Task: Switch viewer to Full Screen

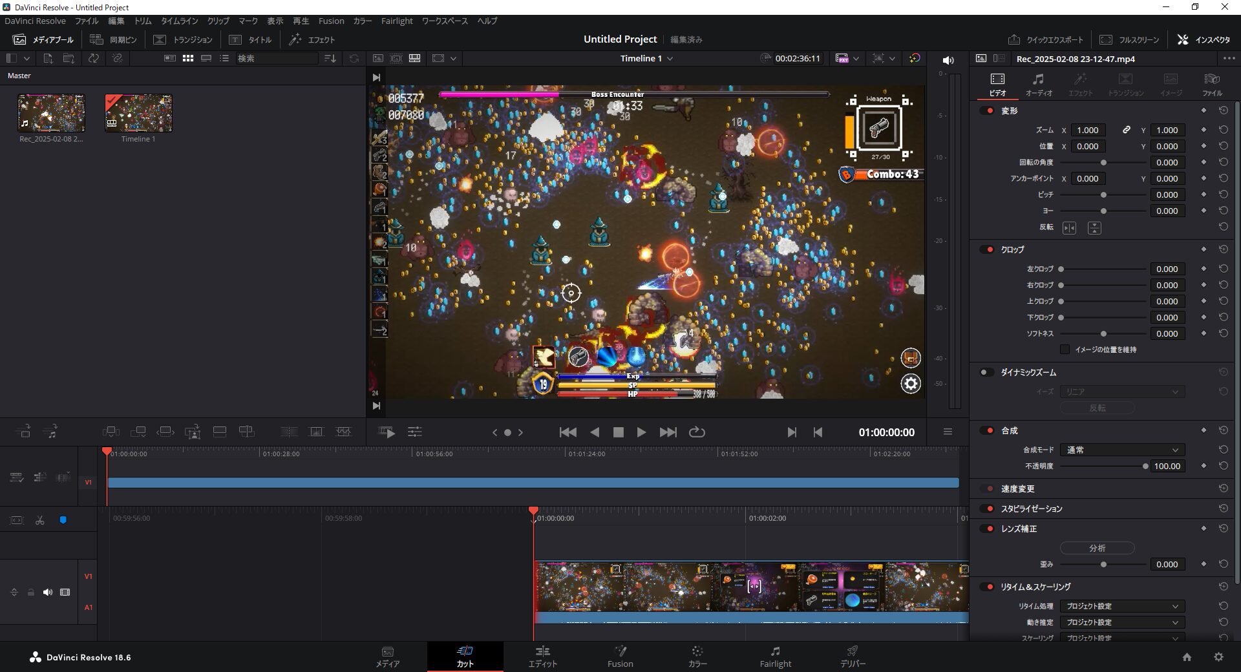Action: (x=1129, y=39)
